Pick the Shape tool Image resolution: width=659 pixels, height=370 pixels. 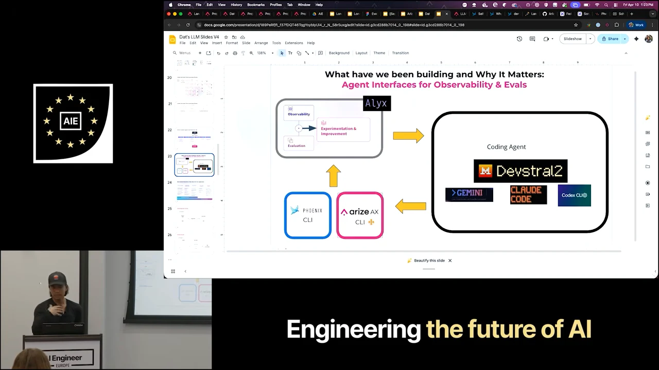(299, 53)
